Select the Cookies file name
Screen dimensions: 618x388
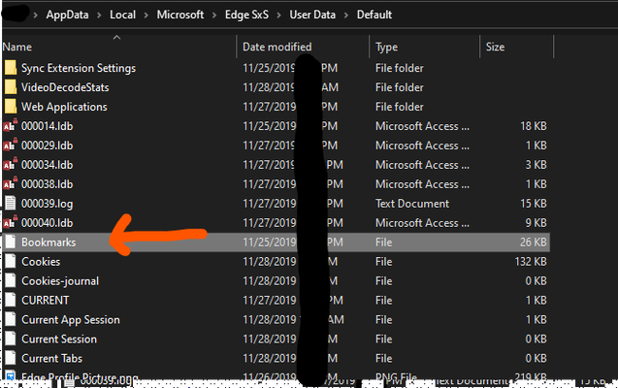(x=41, y=262)
